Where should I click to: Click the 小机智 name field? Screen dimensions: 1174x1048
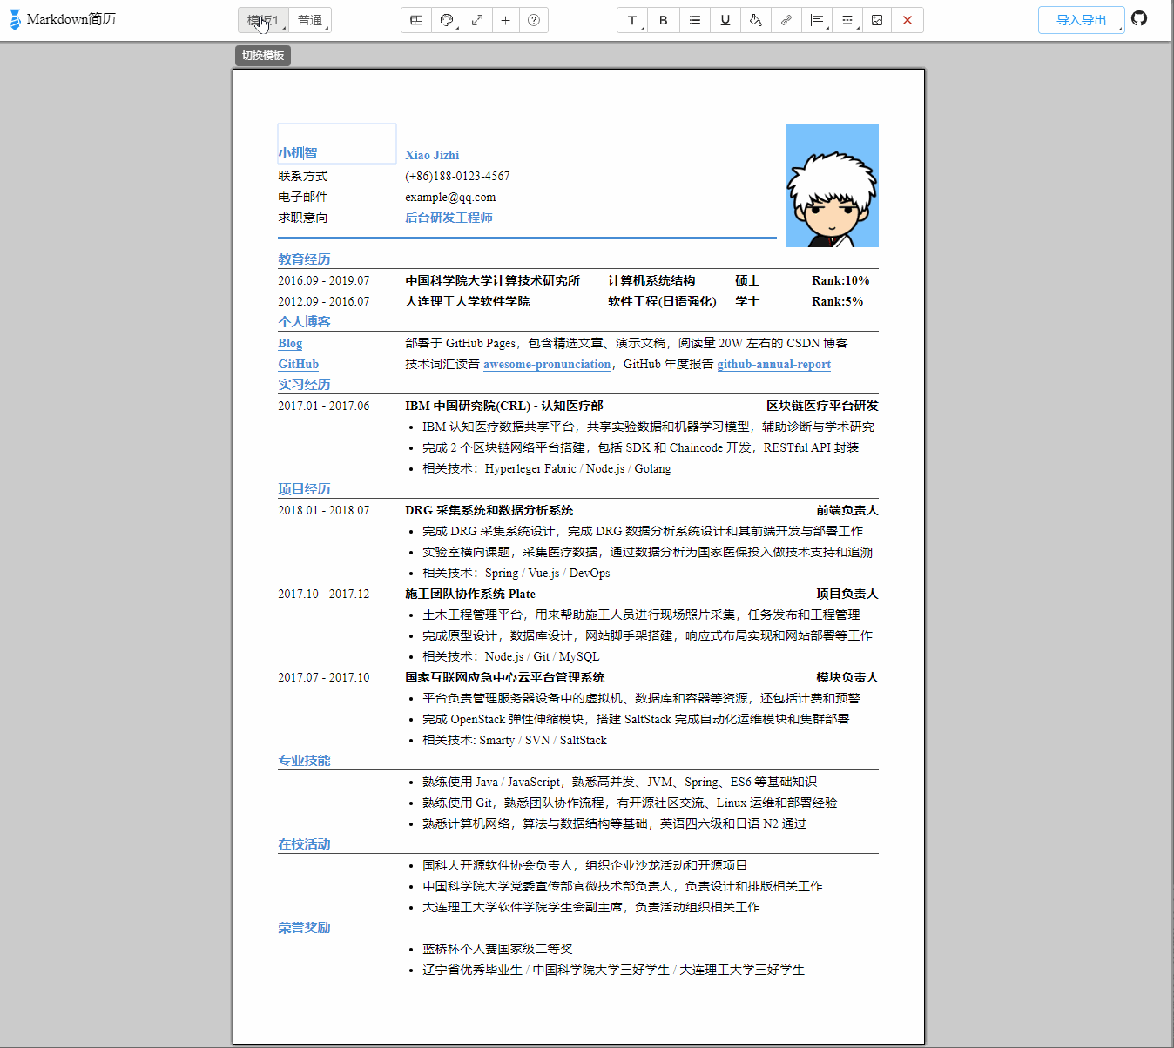coord(337,144)
